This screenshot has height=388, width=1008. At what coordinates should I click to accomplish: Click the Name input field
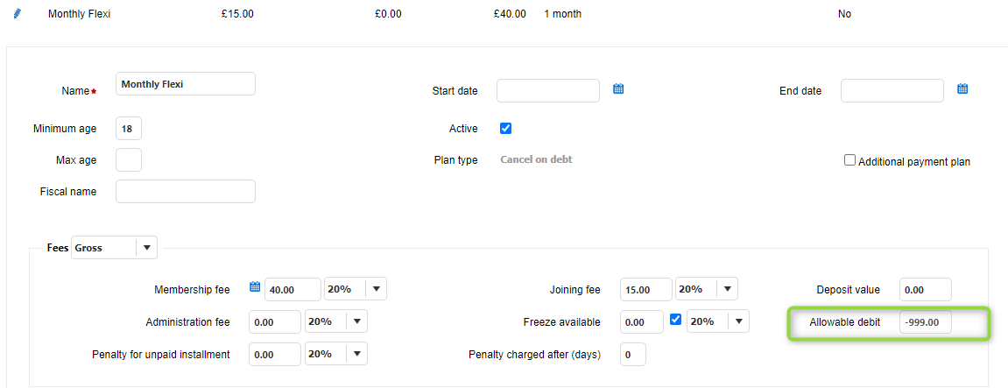[x=185, y=84]
